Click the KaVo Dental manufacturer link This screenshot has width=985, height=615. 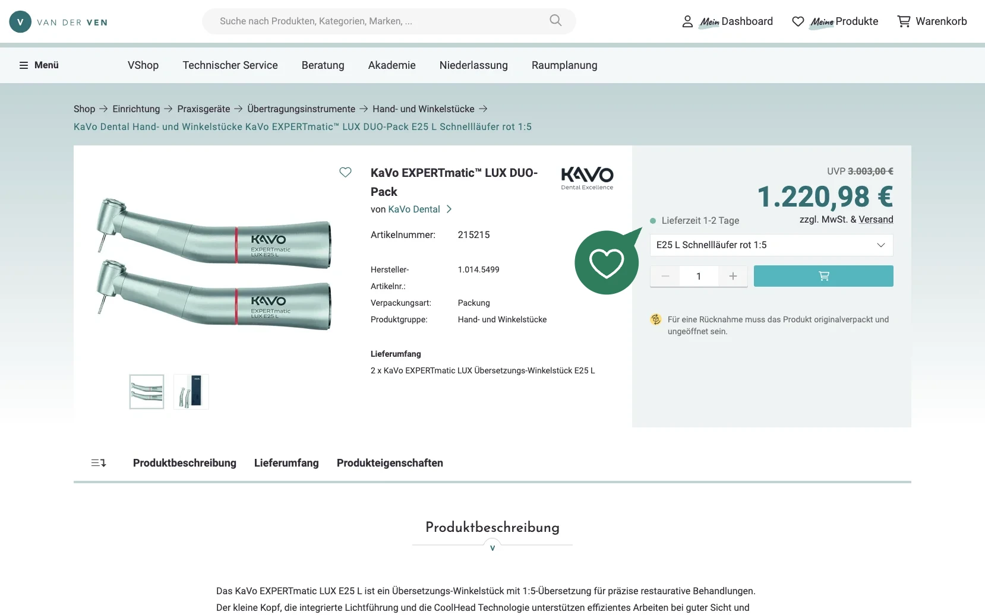coord(414,209)
